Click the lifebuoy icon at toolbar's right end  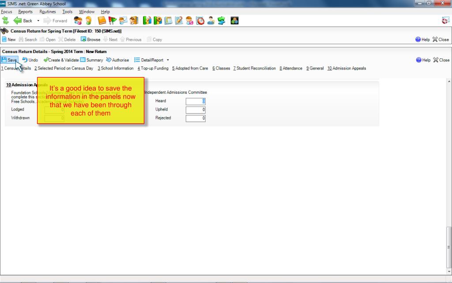click(x=446, y=20)
